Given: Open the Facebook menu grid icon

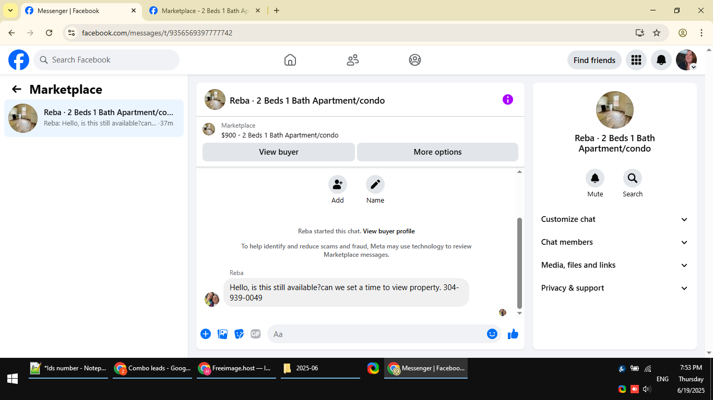Looking at the screenshot, I should point(636,60).
